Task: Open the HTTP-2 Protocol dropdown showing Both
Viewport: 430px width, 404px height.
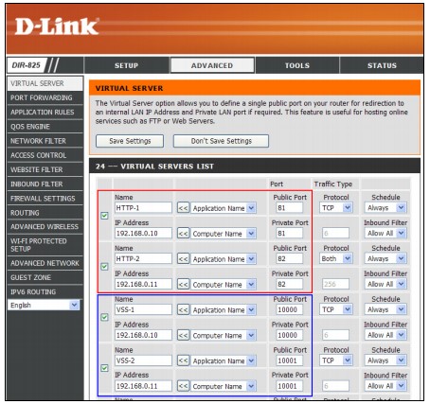Action: coord(336,259)
